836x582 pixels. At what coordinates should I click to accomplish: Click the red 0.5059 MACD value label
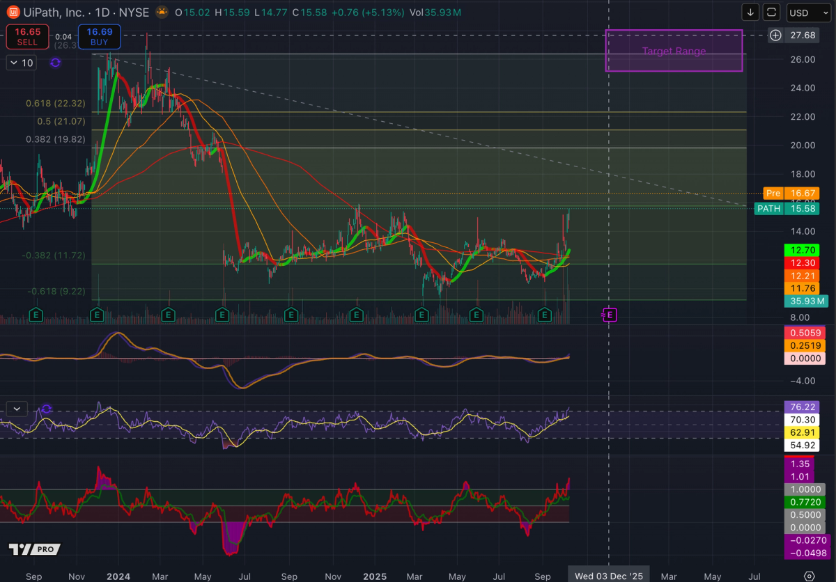[805, 333]
